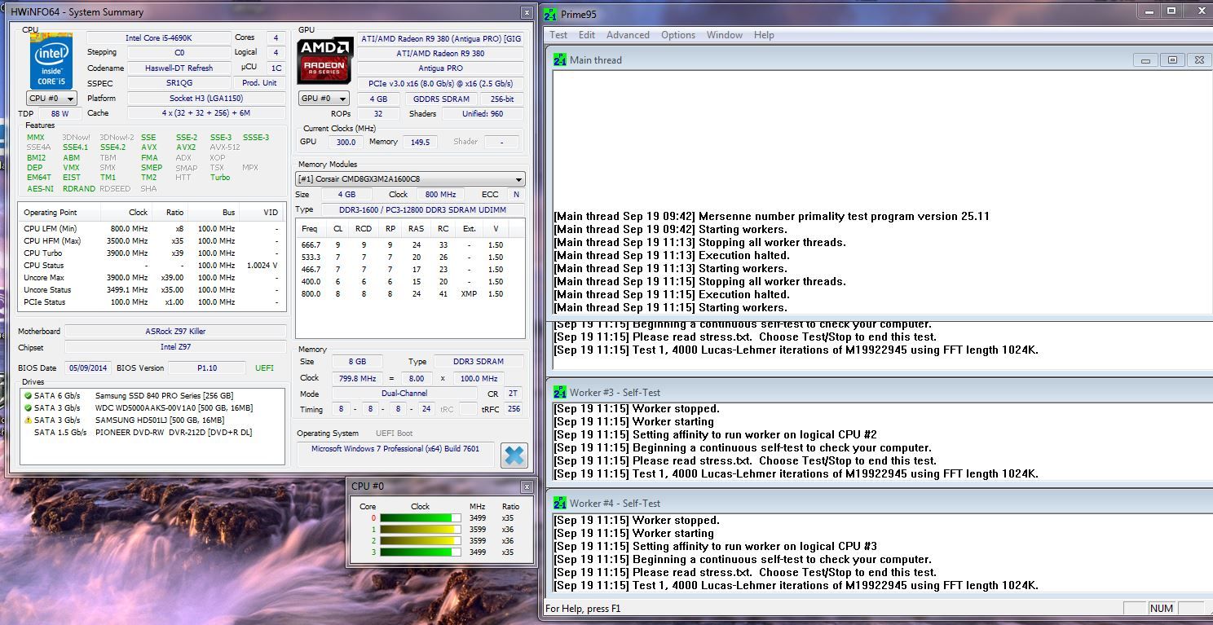The height and width of the screenshot is (625, 1213).
Task: Click the Clock column header in Operating Point table
Action: point(126,212)
